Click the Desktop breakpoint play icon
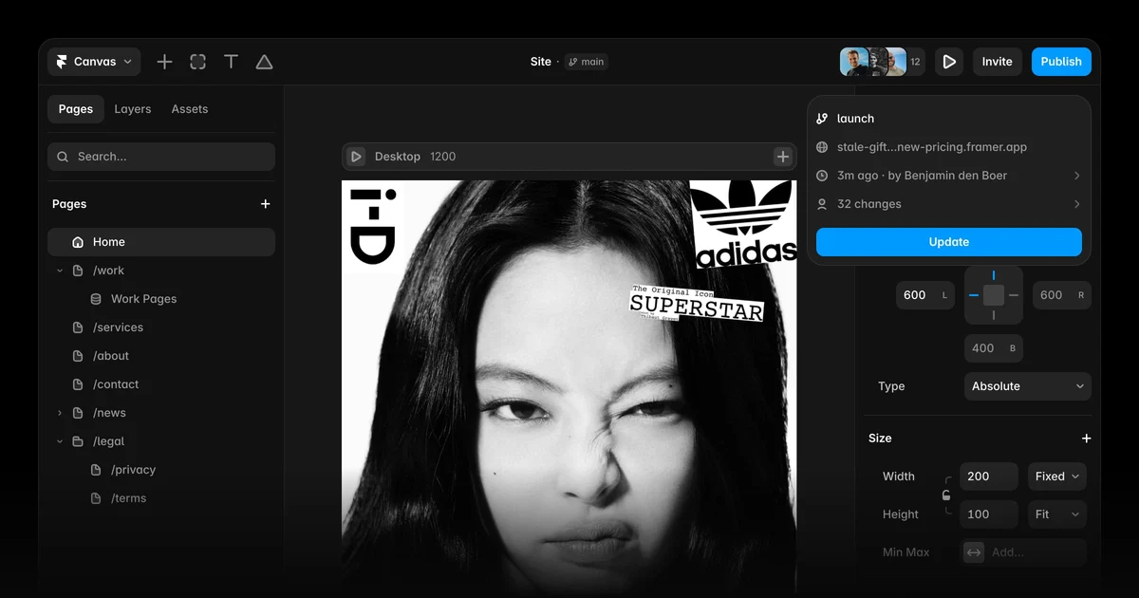 [x=356, y=157]
